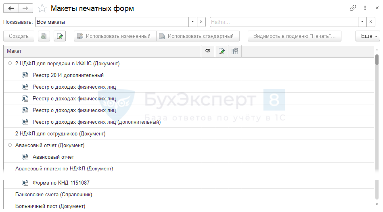Open the Показывать filter dropdown

193,22
